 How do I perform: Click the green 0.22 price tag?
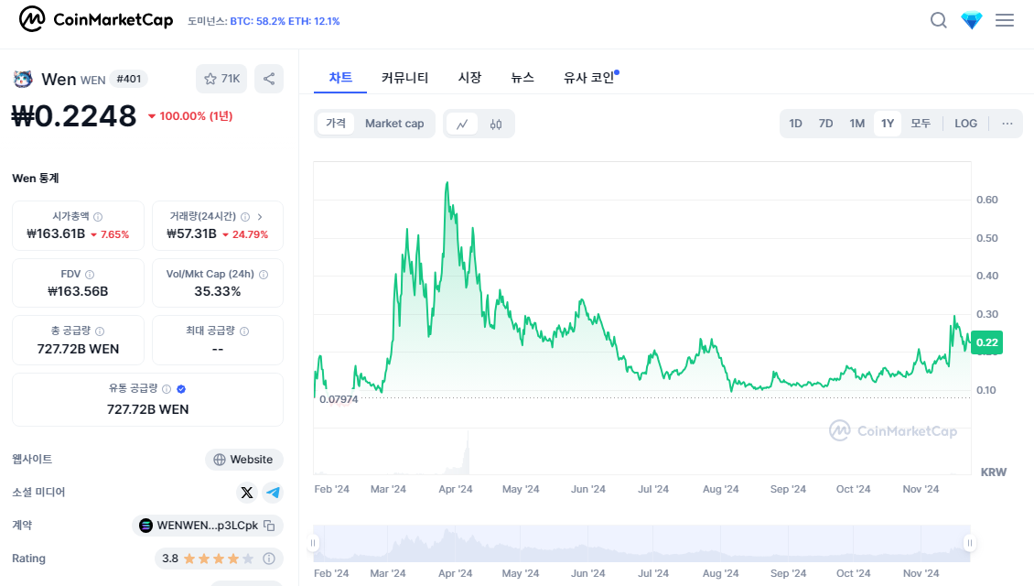coord(986,342)
